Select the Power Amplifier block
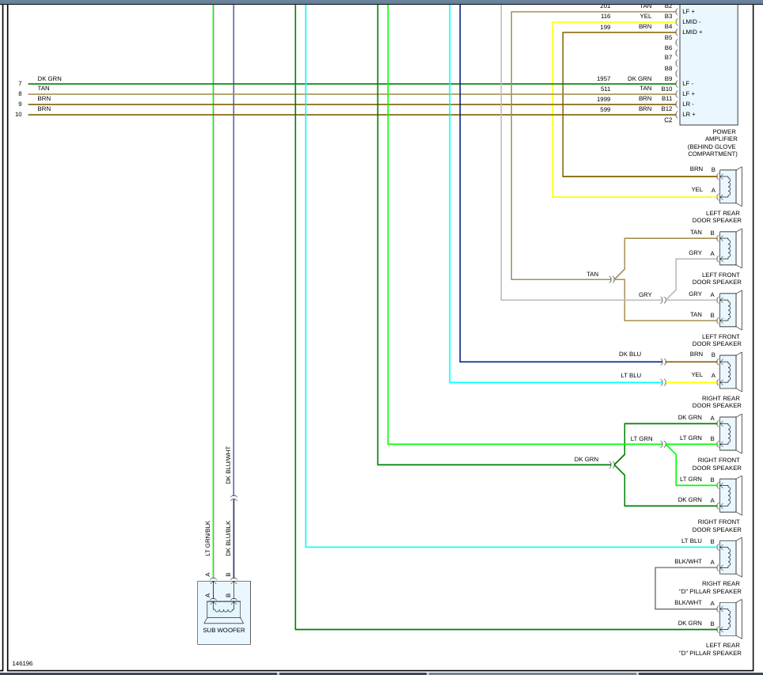Screen dimensions: 763x675 click(x=708, y=64)
